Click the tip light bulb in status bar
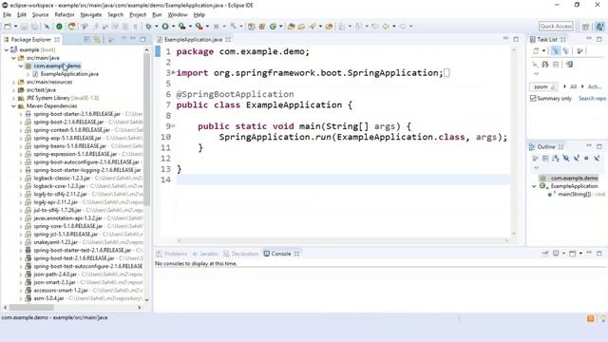 [603, 318]
